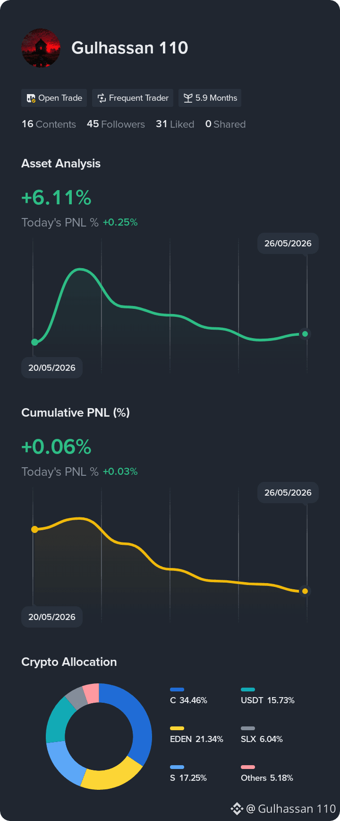Click the USDT 15.73% teal legend swatch
This screenshot has height=821, width=340.
pyautogui.click(x=248, y=690)
